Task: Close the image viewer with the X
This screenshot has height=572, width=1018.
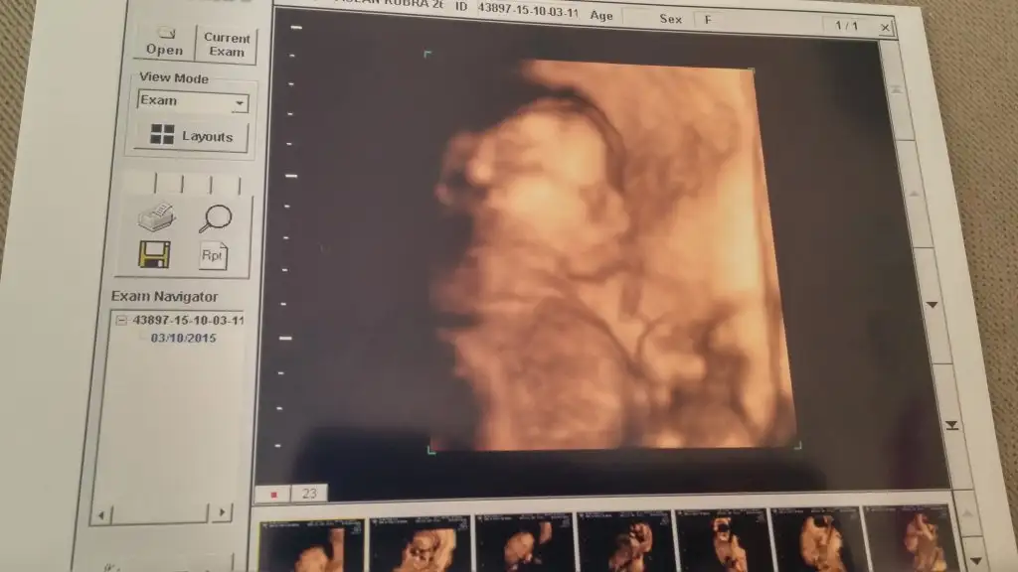Action: (x=884, y=27)
